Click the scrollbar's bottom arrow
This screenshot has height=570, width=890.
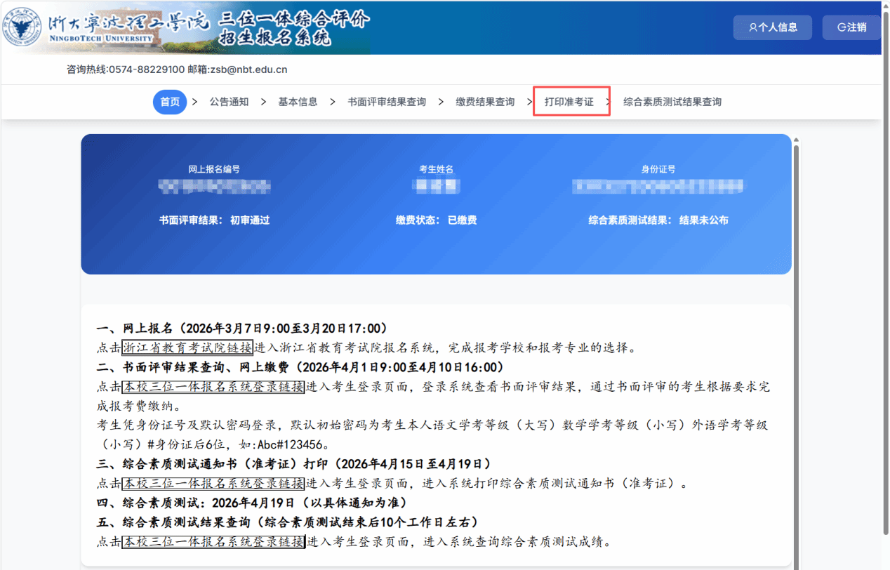[796, 564]
